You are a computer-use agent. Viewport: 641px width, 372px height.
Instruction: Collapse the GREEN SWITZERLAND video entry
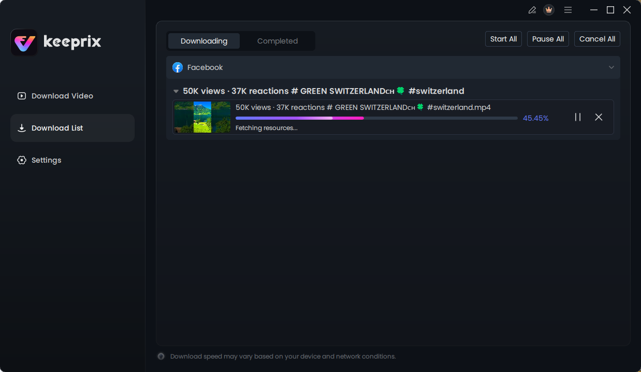176,91
